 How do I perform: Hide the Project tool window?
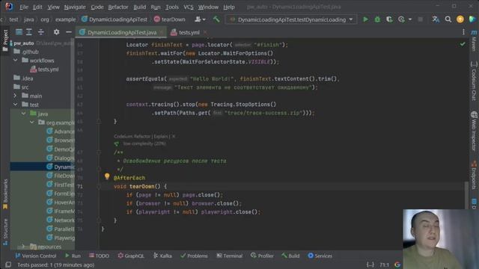69,32
